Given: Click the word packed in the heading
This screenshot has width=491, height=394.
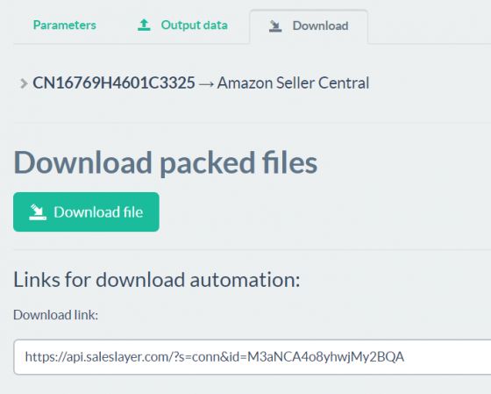Looking at the screenshot, I should tap(207, 163).
